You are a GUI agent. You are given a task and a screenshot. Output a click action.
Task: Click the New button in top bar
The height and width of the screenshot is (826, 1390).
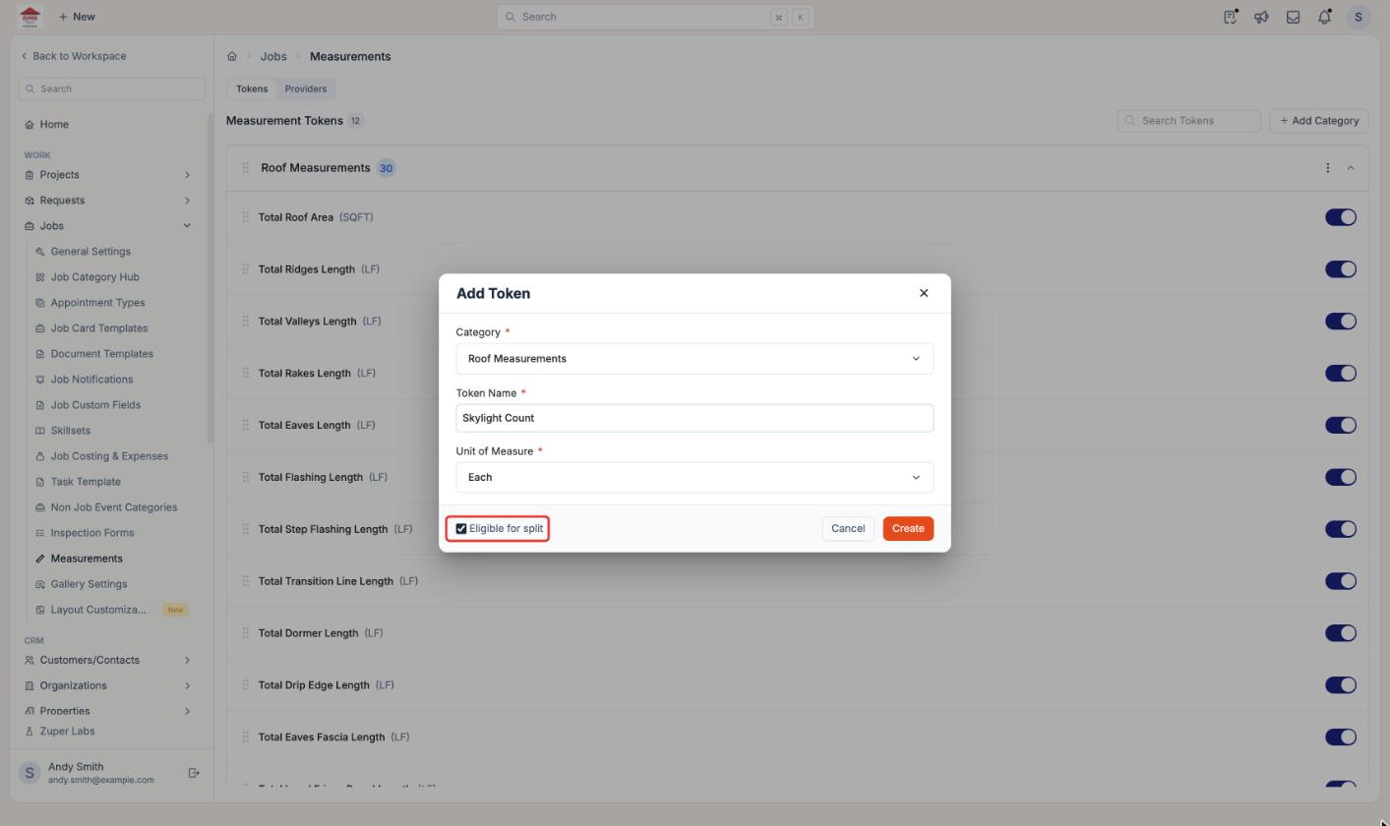(x=77, y=17)
